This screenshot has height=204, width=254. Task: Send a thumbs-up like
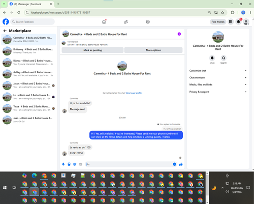click(x=181, y=164)
